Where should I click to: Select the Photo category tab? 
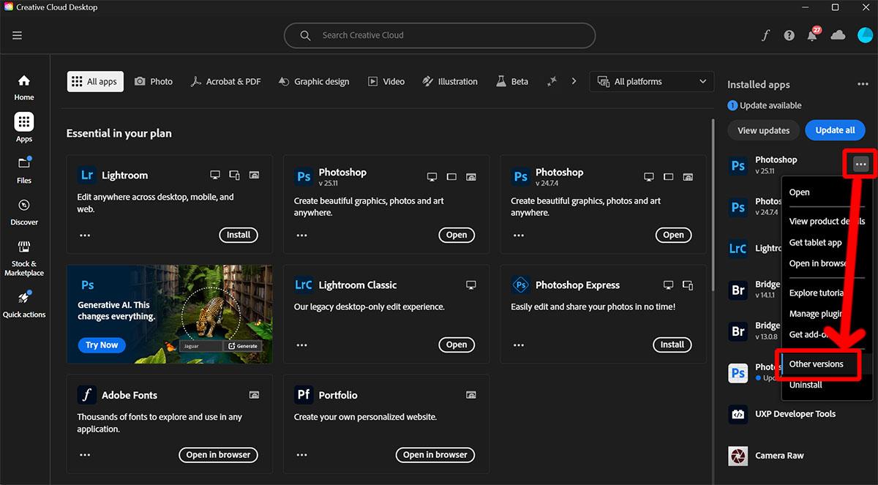pos(154,81)
